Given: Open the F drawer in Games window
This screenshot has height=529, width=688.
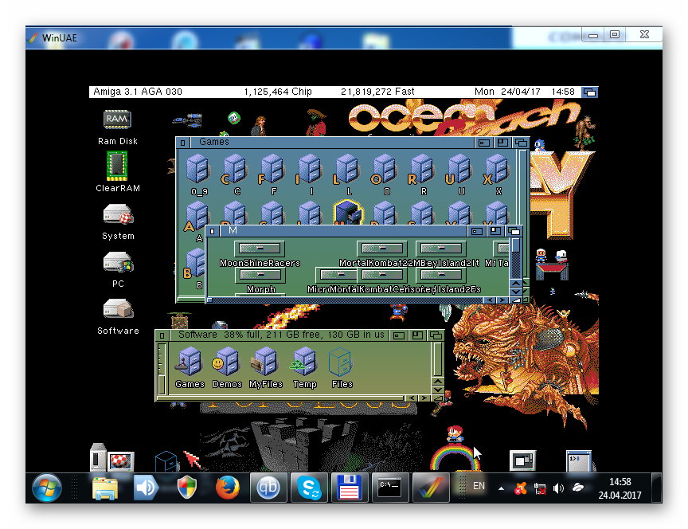Looking at the screenshot, I should pos(272,170).
